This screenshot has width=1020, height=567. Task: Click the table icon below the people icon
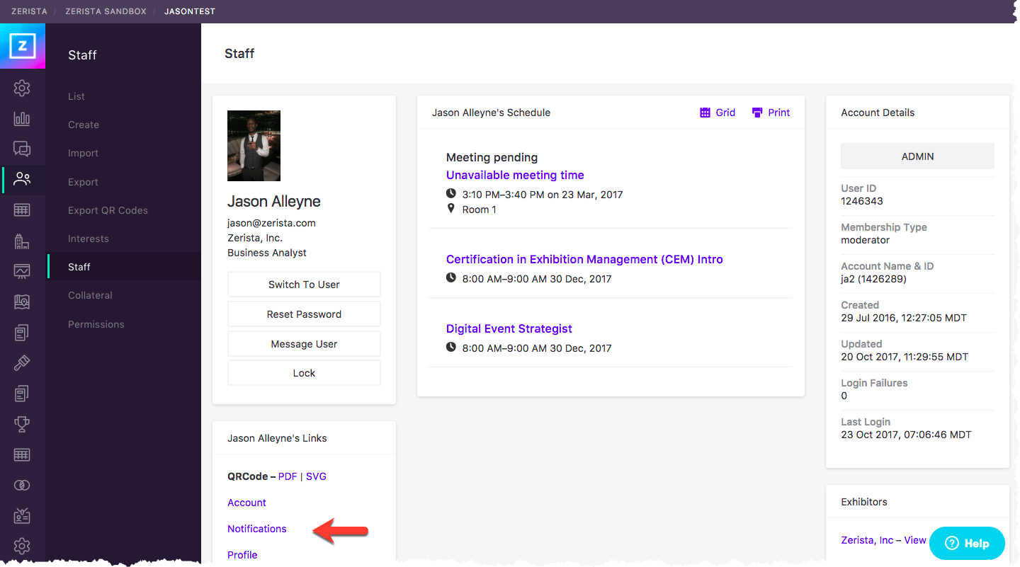point(22,210)
